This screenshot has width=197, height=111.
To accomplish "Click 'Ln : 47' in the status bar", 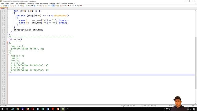I will 144,106.
